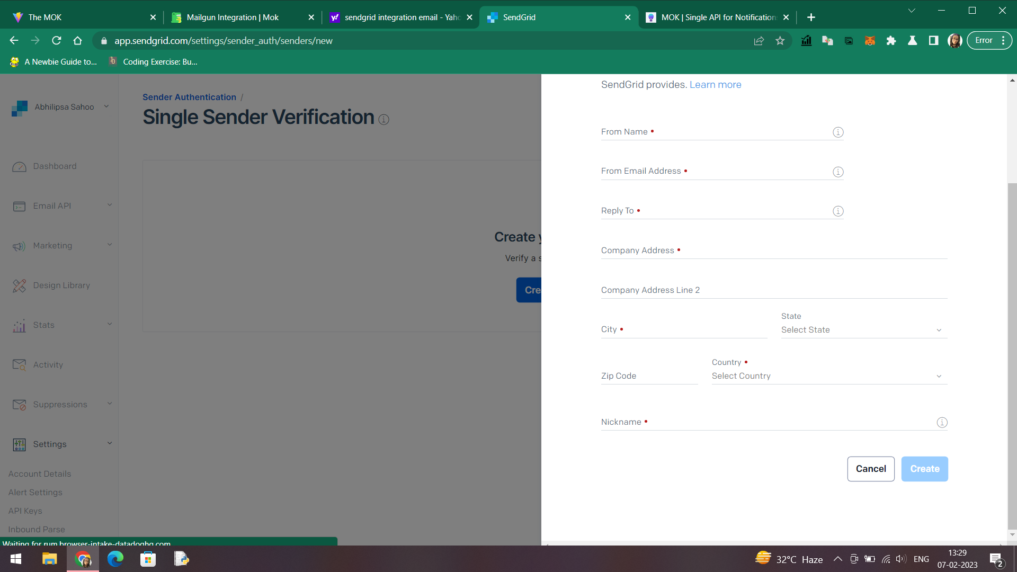
Task: Select the Stats chart icon
Action: 20,325
